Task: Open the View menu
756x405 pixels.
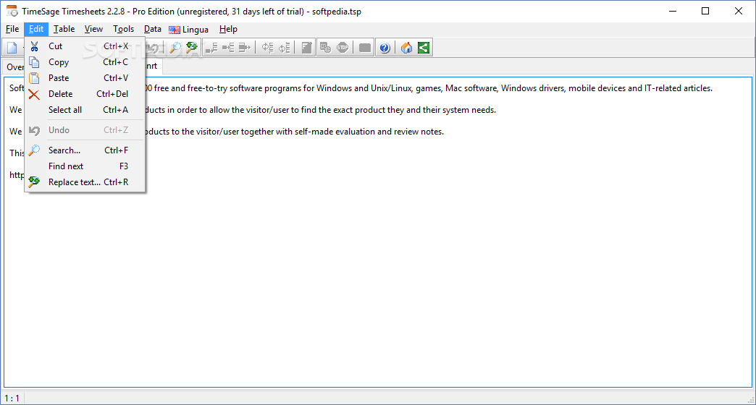Action: pyautogui.click(x=93, y=30)
